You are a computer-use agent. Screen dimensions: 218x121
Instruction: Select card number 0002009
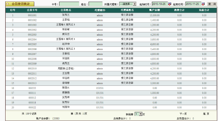[32, 64]
